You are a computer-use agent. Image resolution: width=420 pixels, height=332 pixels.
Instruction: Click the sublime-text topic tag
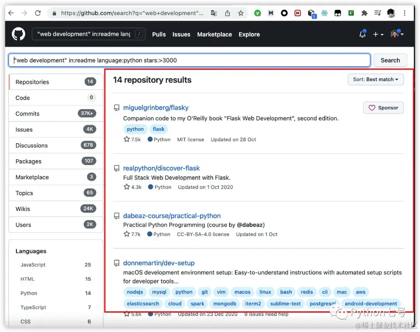pos(285,304)
